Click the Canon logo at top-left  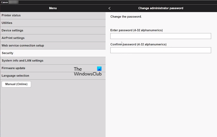[4, 2]
